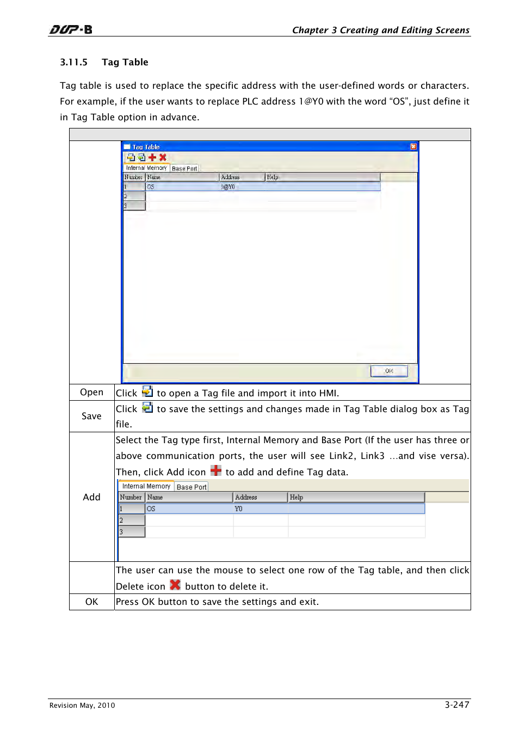Screen dimensions: 519x735
Task: Click the Save icon shown in the Save row text
Action: [x=147, y=407]
